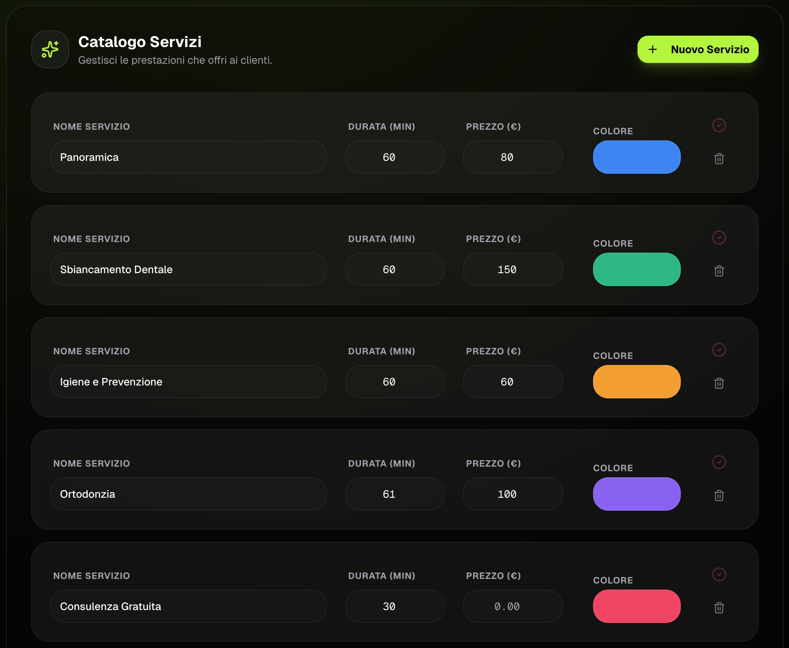Delete the Consulenza Gratuita service

coord(719,608)
